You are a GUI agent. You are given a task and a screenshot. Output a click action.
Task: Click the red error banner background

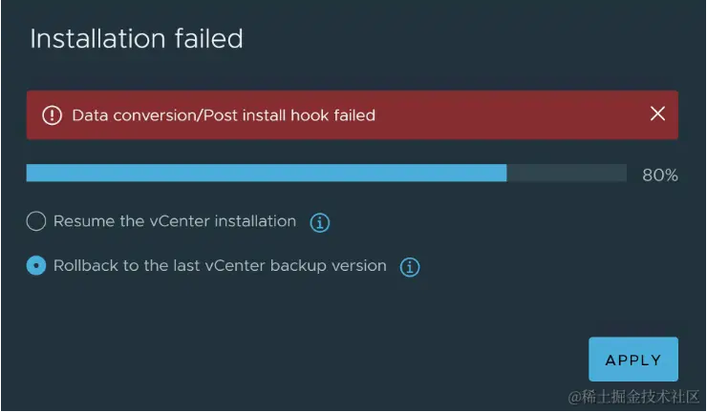coord(516,115)
